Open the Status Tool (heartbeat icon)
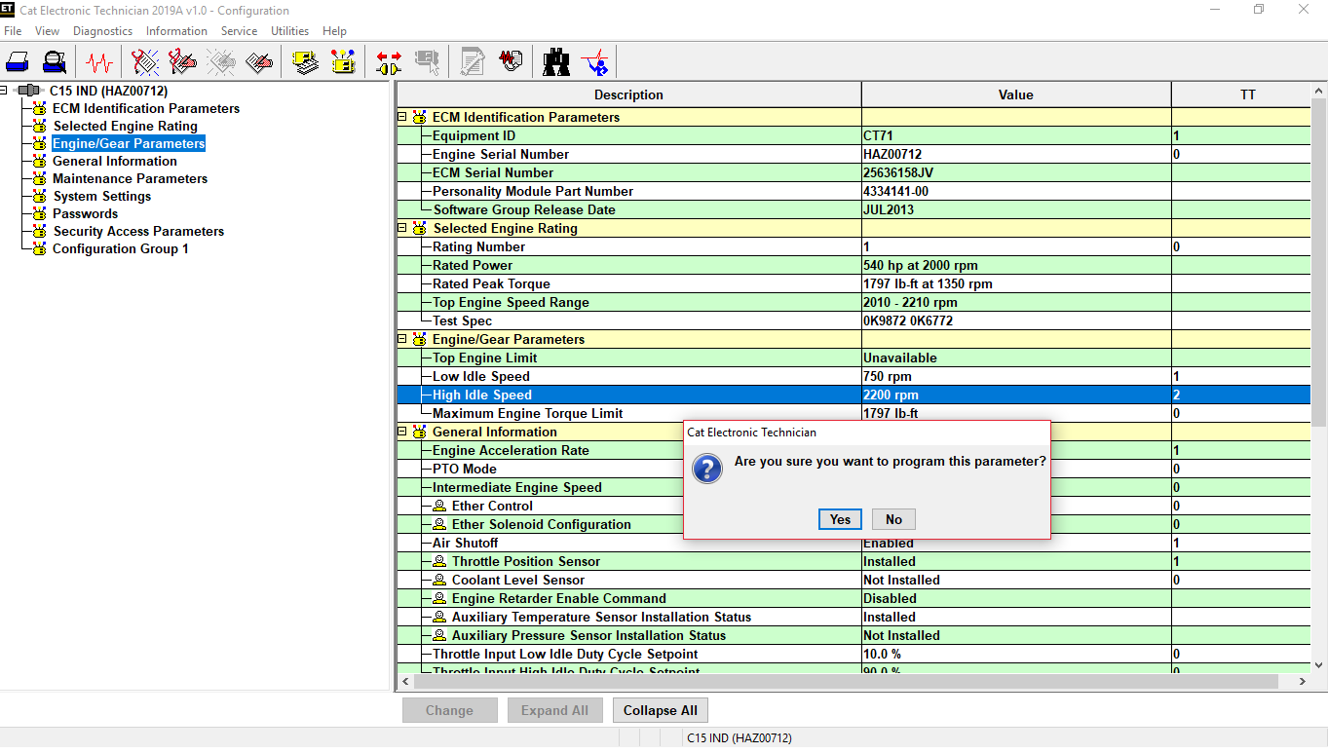The width and height of the screenshot is (1328, 753). coord(97,61)
